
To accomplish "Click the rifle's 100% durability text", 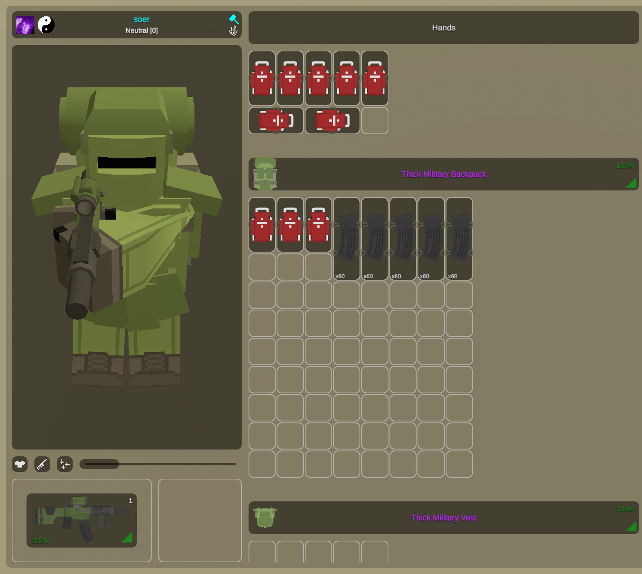I will tap(39, 540).
